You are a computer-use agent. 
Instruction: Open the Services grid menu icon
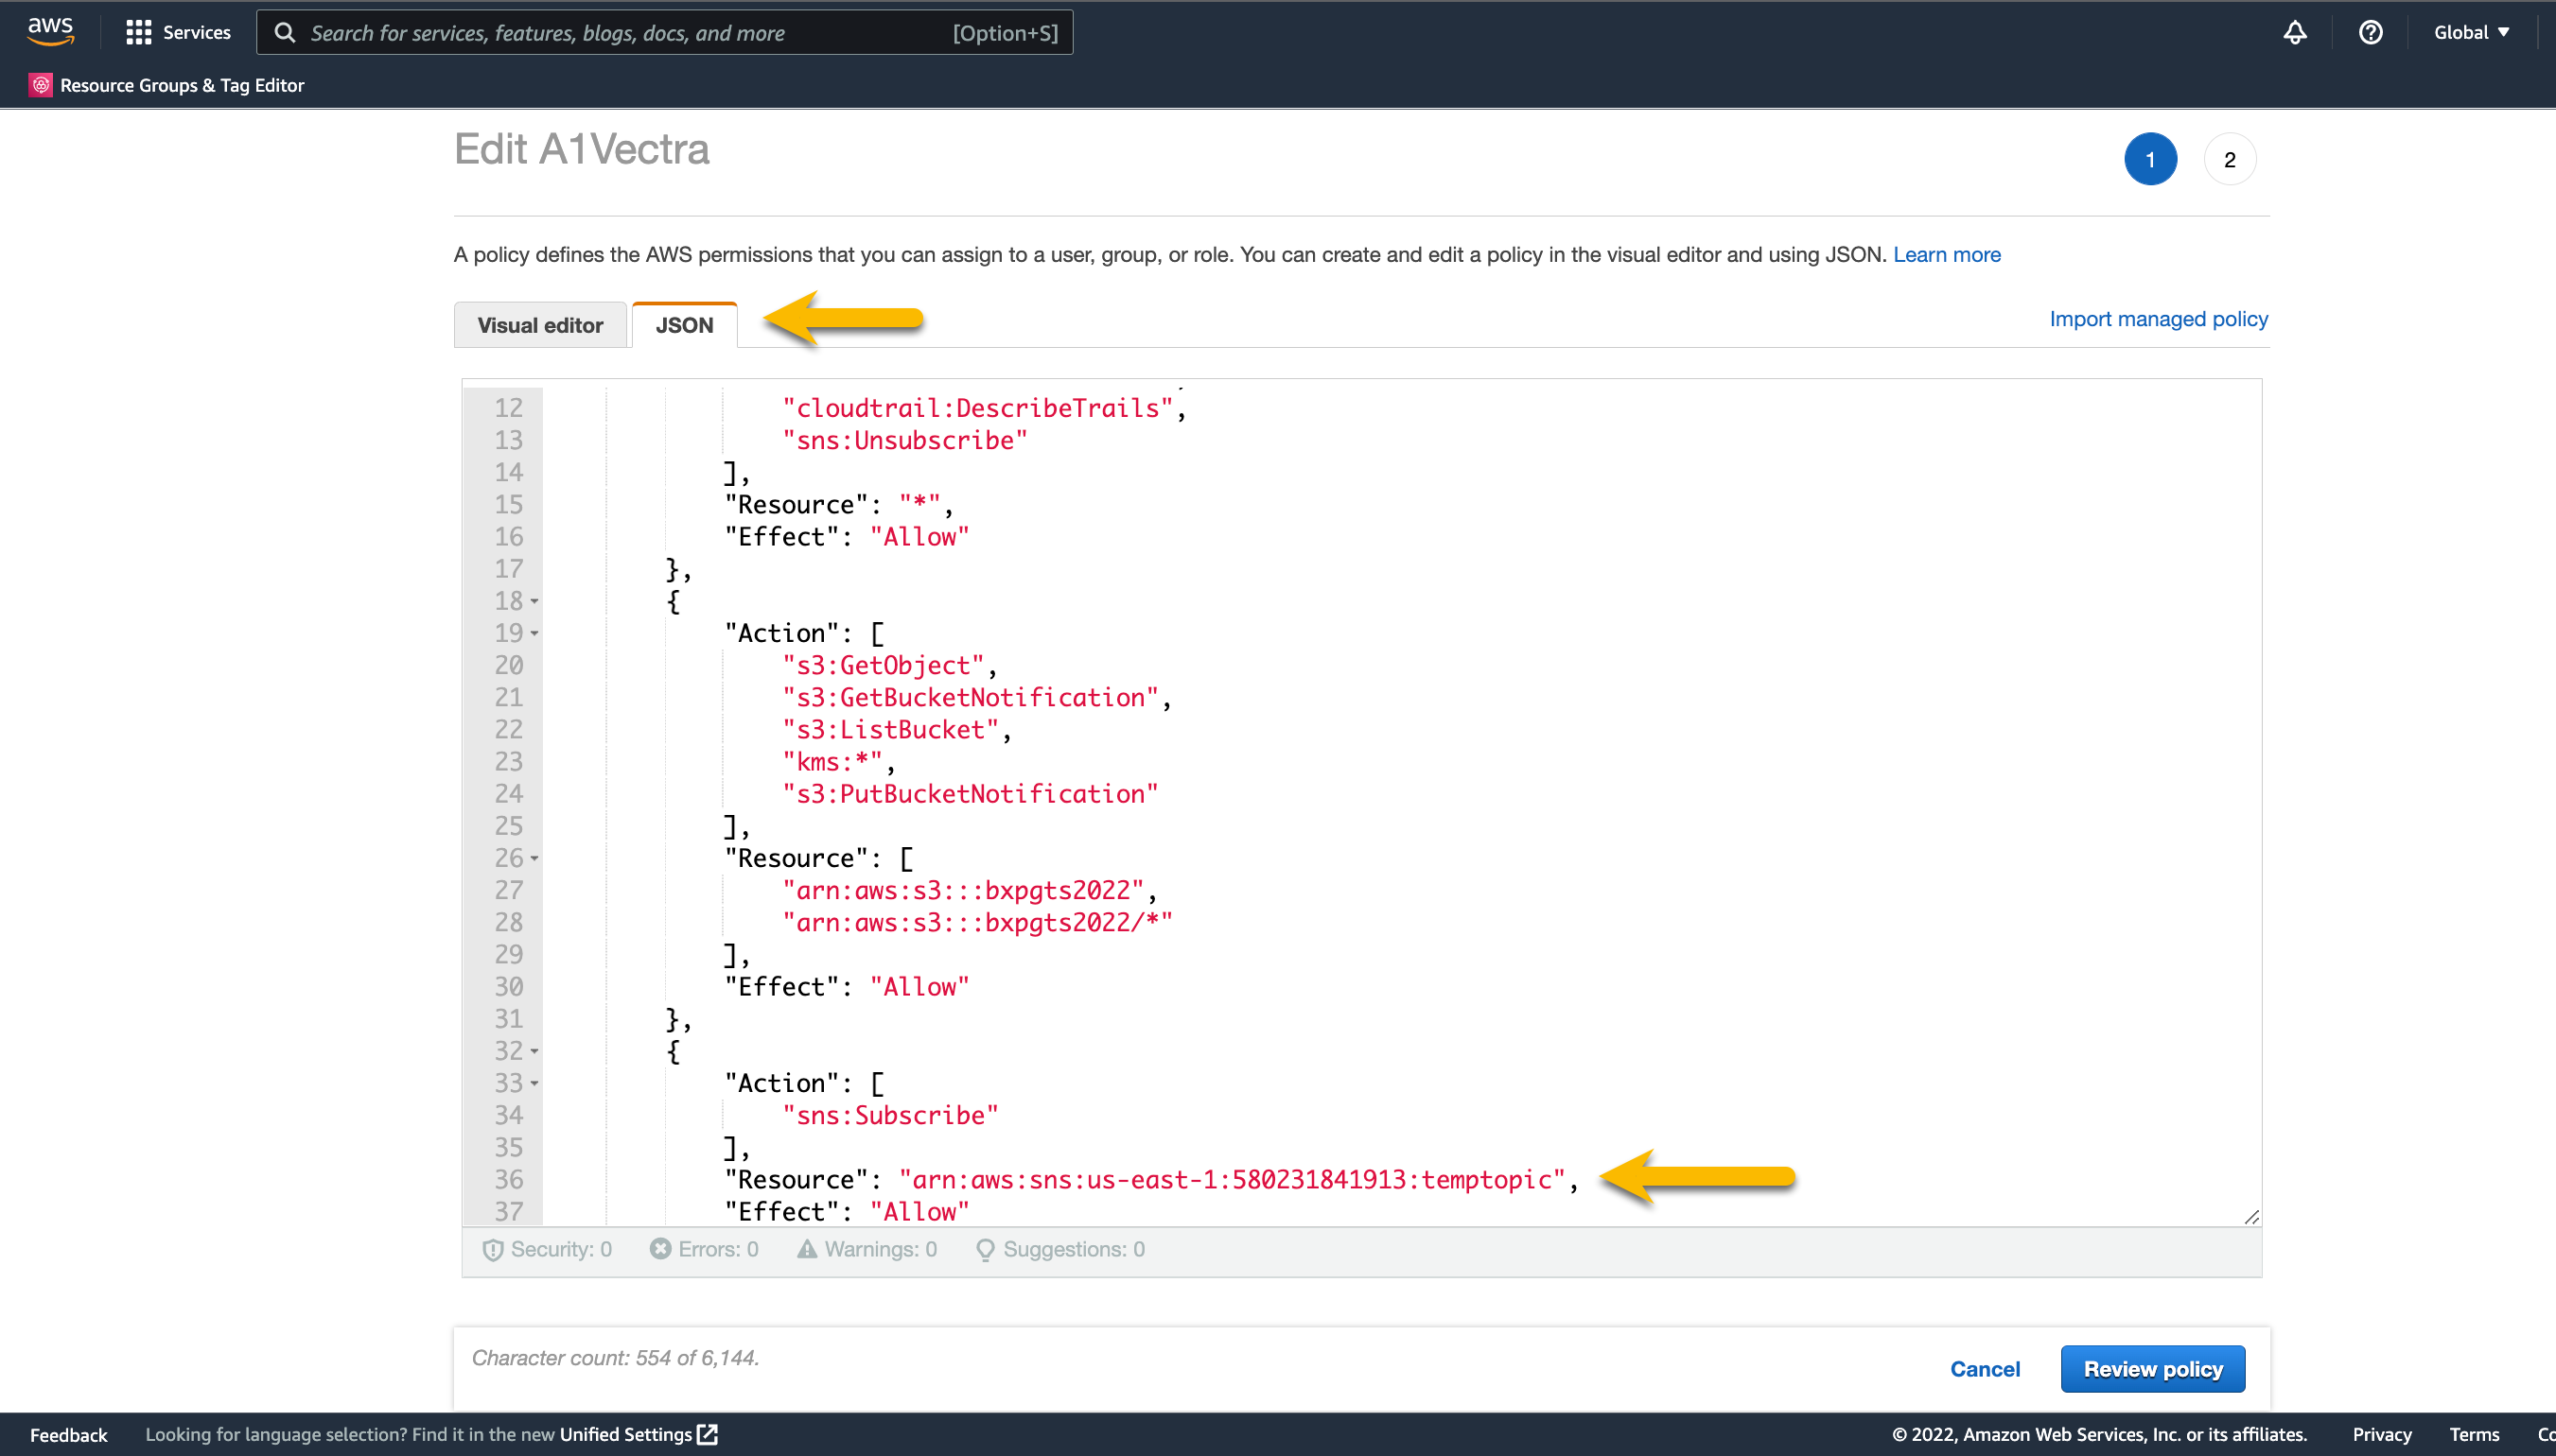(x=138, y=32)
